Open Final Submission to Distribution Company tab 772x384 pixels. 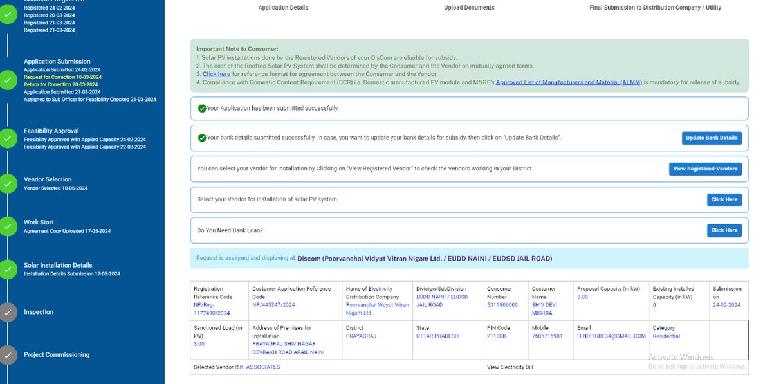[655, 8]
